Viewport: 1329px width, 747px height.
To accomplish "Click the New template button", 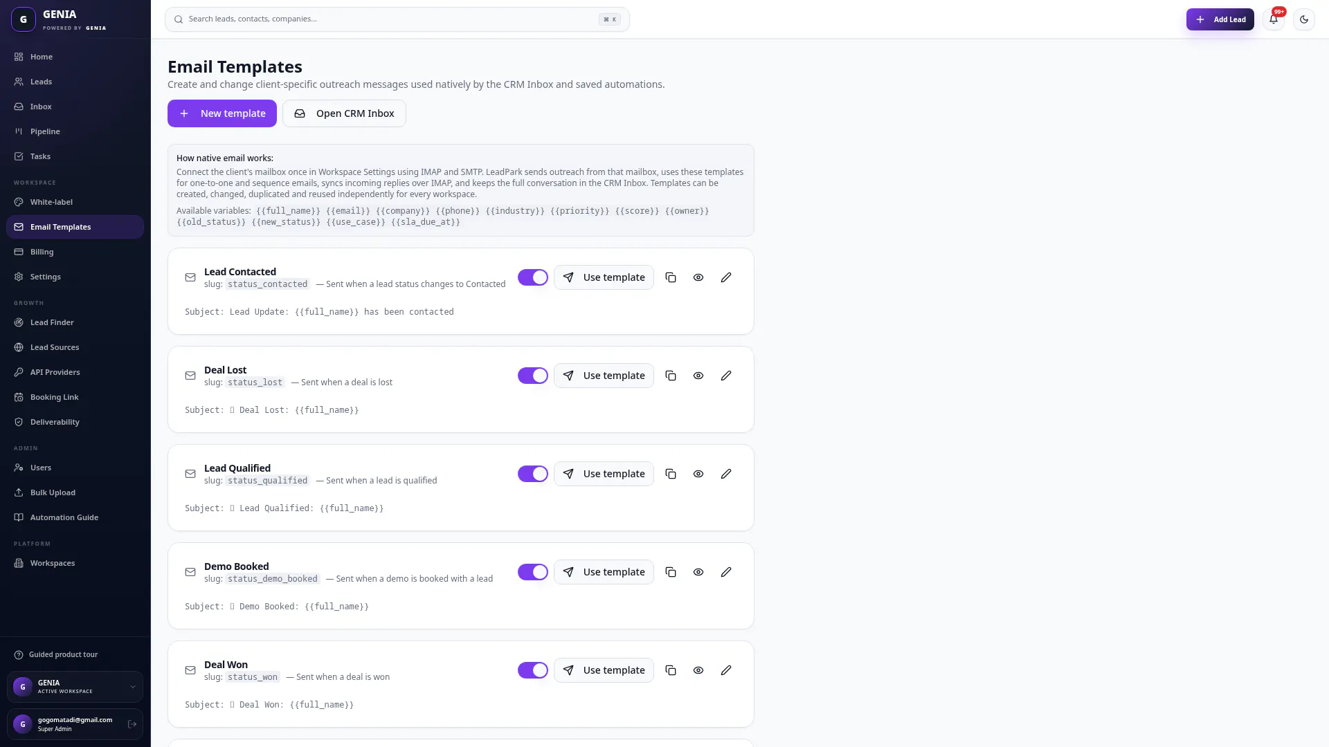I will 222,113.
